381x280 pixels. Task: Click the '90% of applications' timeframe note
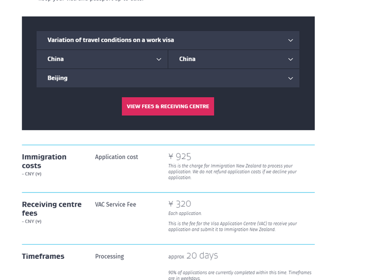pos(240,275)
